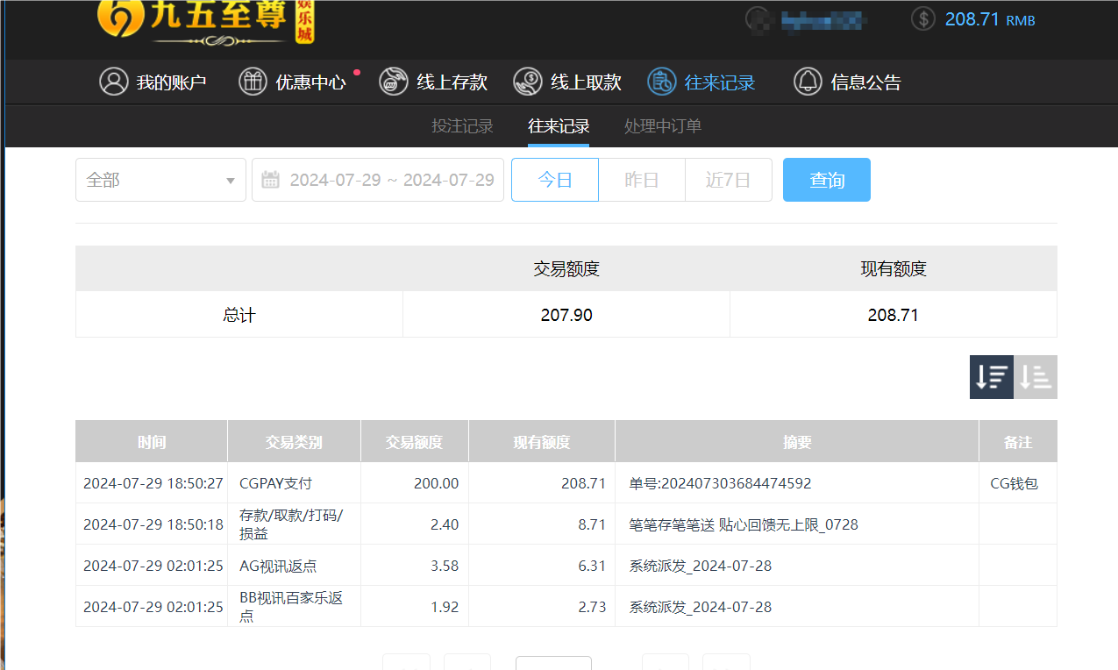Screen dimensions: 1118x670
Task: Open the 优惠中心 promotions icon
Action: 253,82
